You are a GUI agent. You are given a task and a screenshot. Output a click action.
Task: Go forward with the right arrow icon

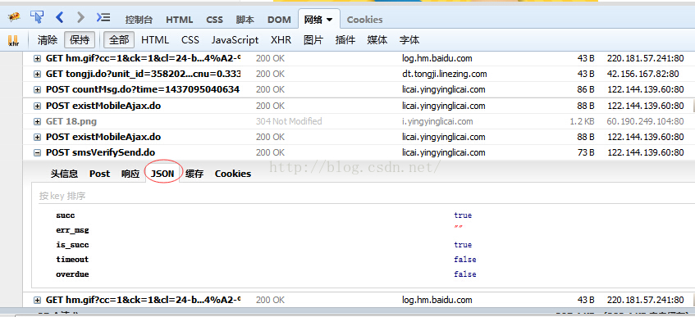pyautogui.click(x=80, y=17)
